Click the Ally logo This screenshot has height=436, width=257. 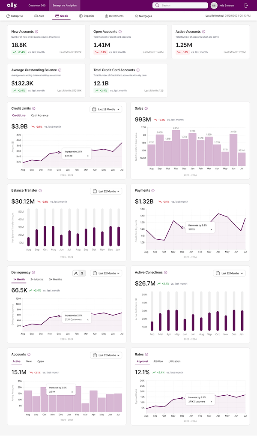click(12, 5)
